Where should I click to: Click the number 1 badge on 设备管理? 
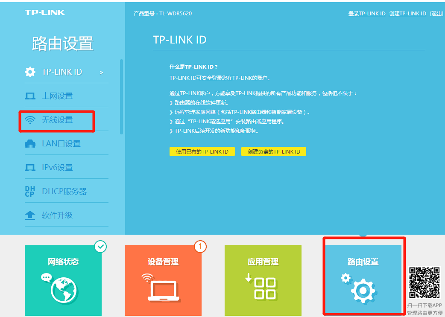[200, 247]
